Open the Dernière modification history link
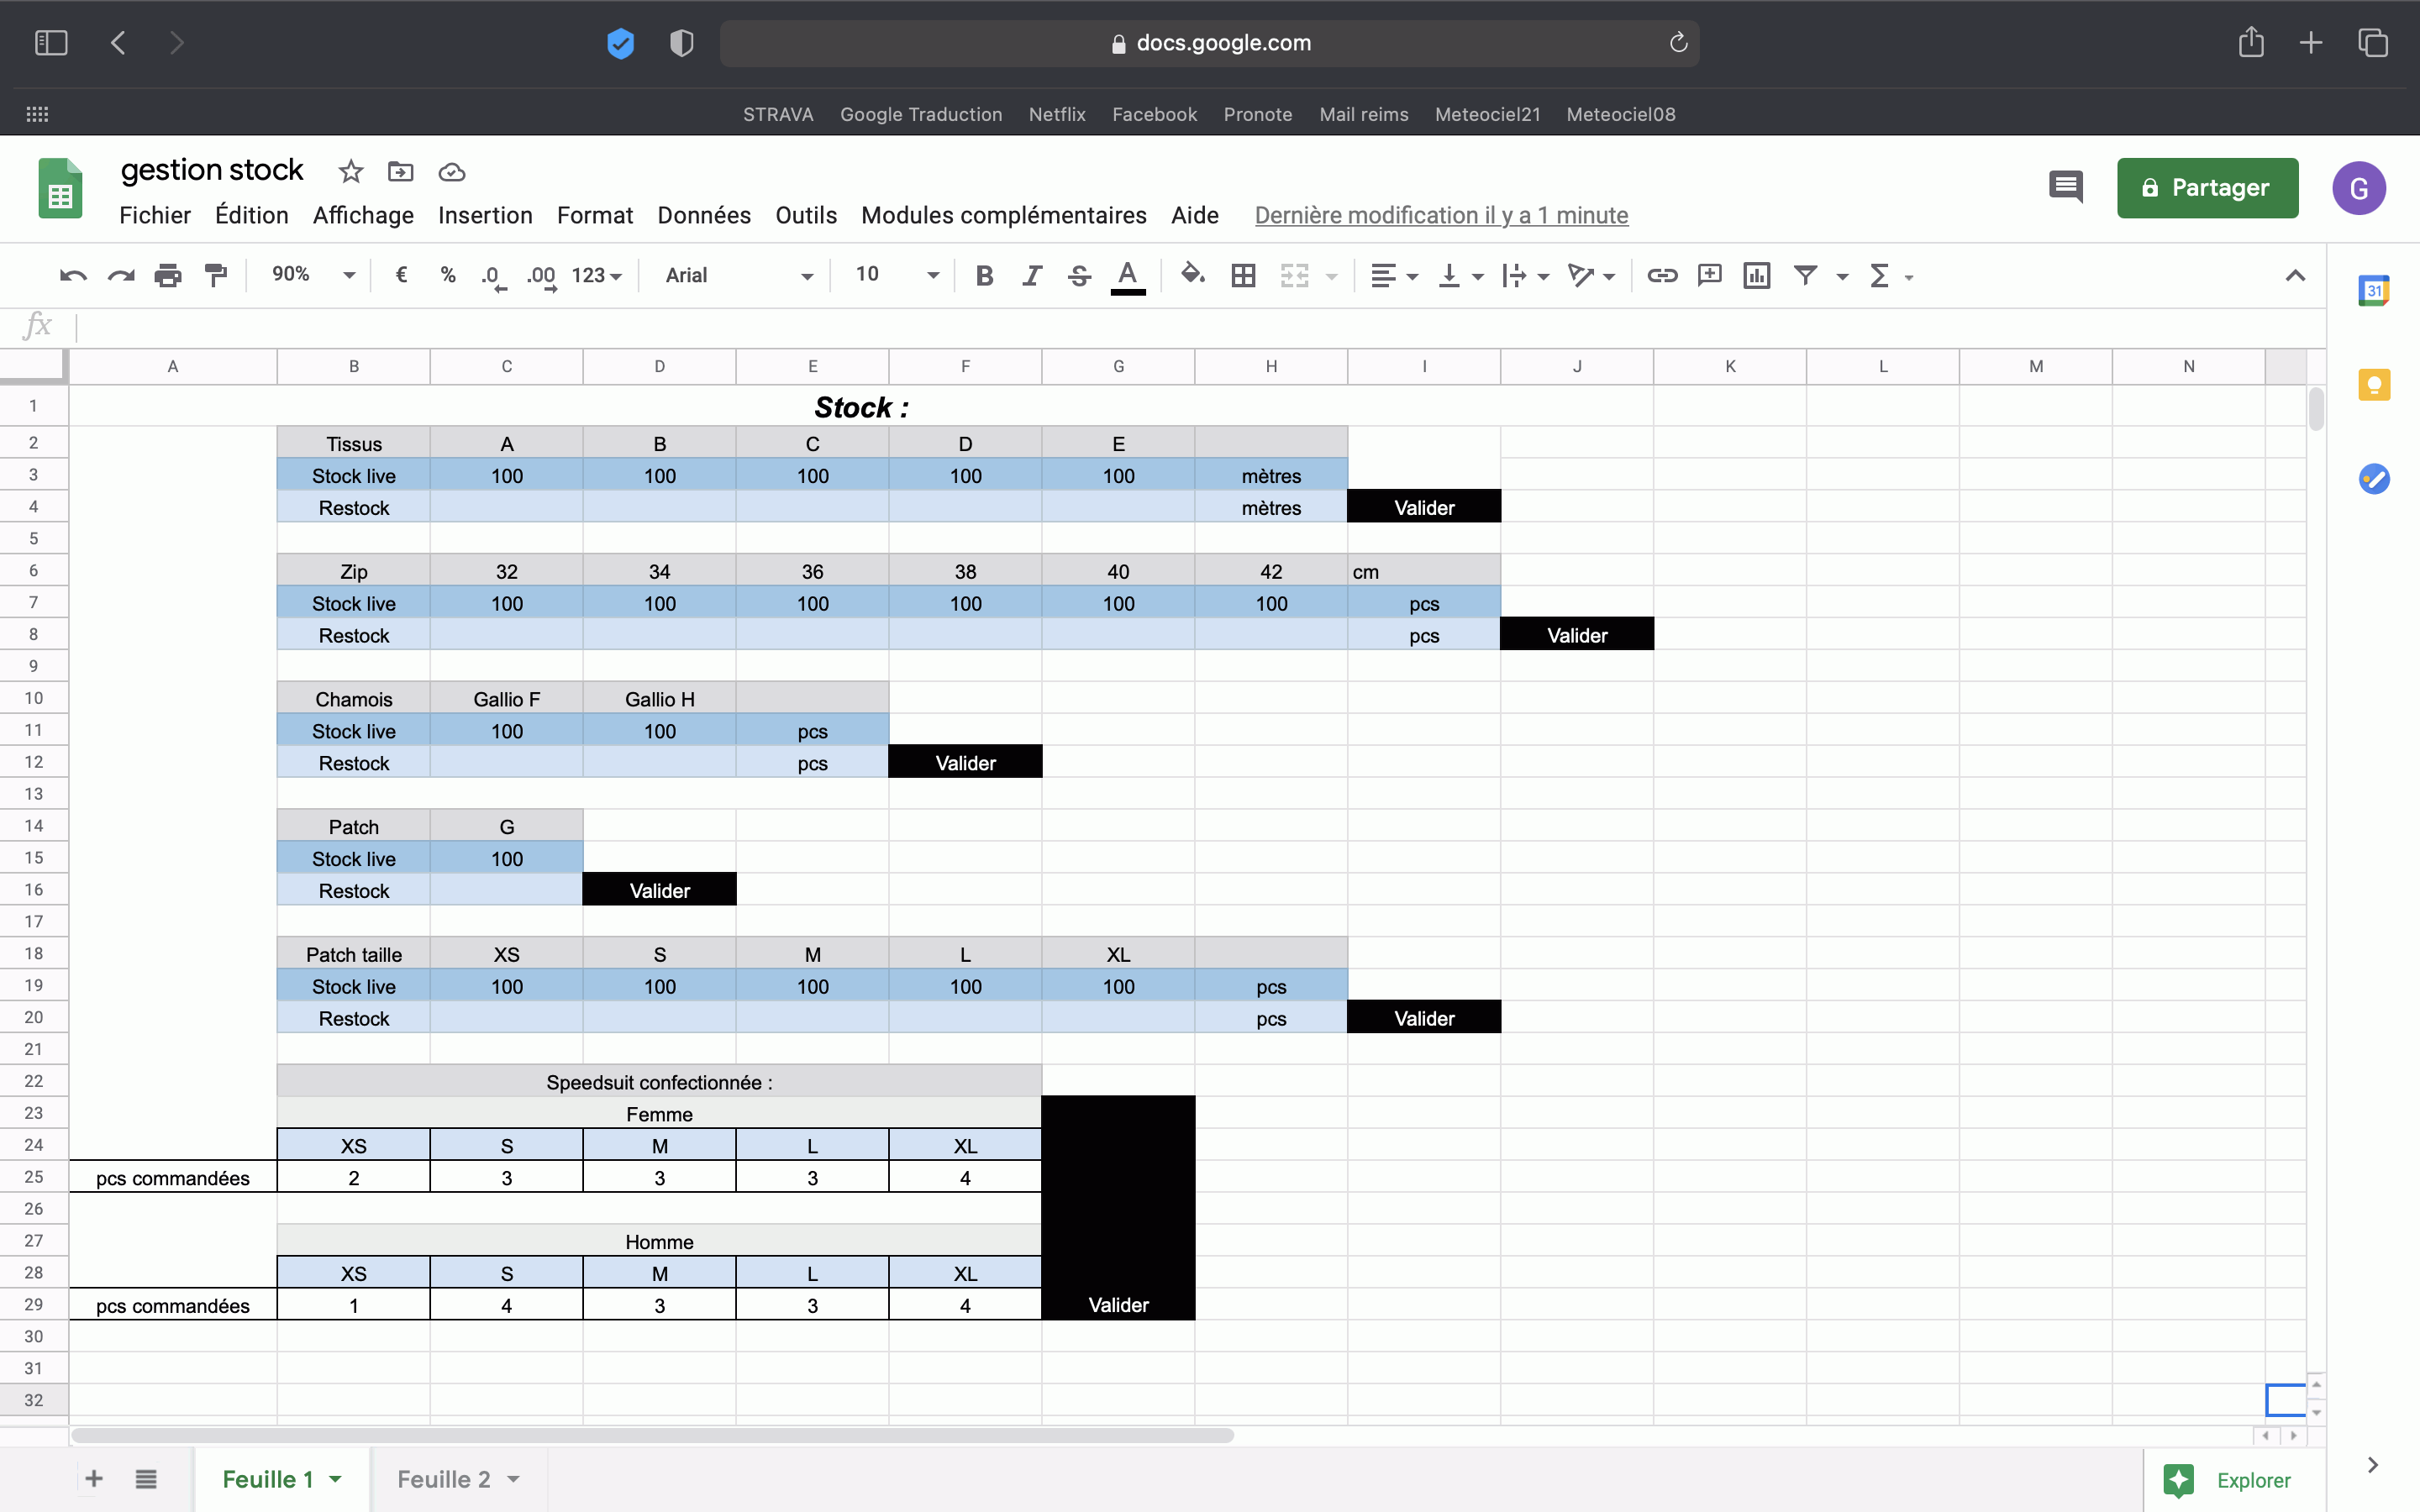 [x=1440, y=215]
